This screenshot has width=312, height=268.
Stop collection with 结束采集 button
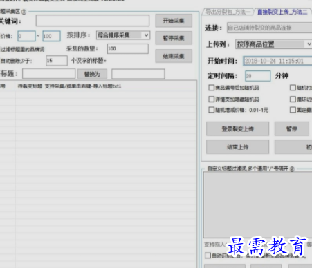point(174,56)
